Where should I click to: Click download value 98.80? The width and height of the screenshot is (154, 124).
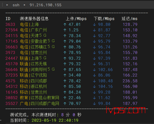(x=104, y=24)
